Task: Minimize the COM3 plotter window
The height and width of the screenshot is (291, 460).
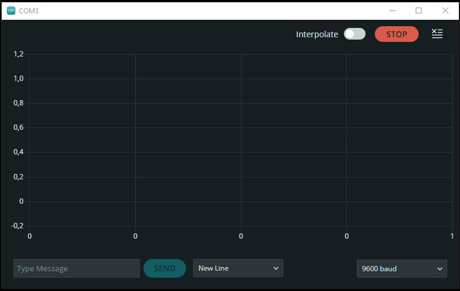Action: point(392,10)
